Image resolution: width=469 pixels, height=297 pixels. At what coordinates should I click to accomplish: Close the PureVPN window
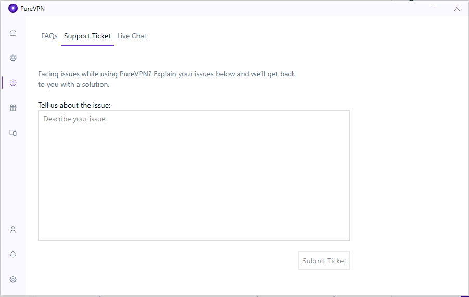457,8
